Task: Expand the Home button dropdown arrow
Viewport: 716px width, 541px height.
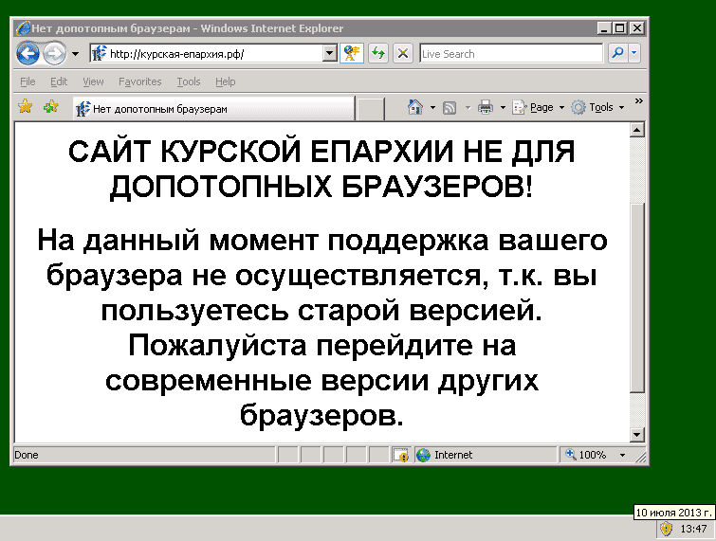Action: pos(432,108)
